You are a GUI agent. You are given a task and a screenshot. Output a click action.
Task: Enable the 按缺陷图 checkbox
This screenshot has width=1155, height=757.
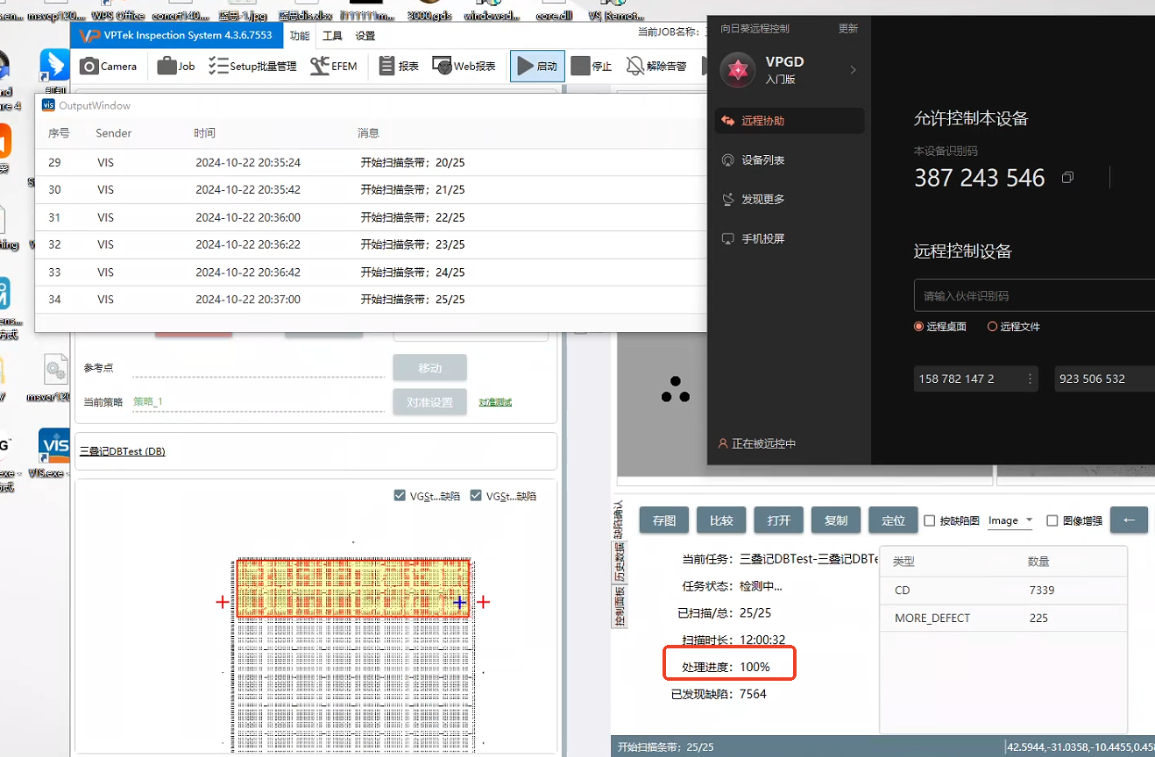click(x=930, y=520)
